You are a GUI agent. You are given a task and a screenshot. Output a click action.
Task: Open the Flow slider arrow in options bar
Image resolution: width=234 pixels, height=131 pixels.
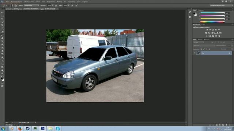point(68,5)
